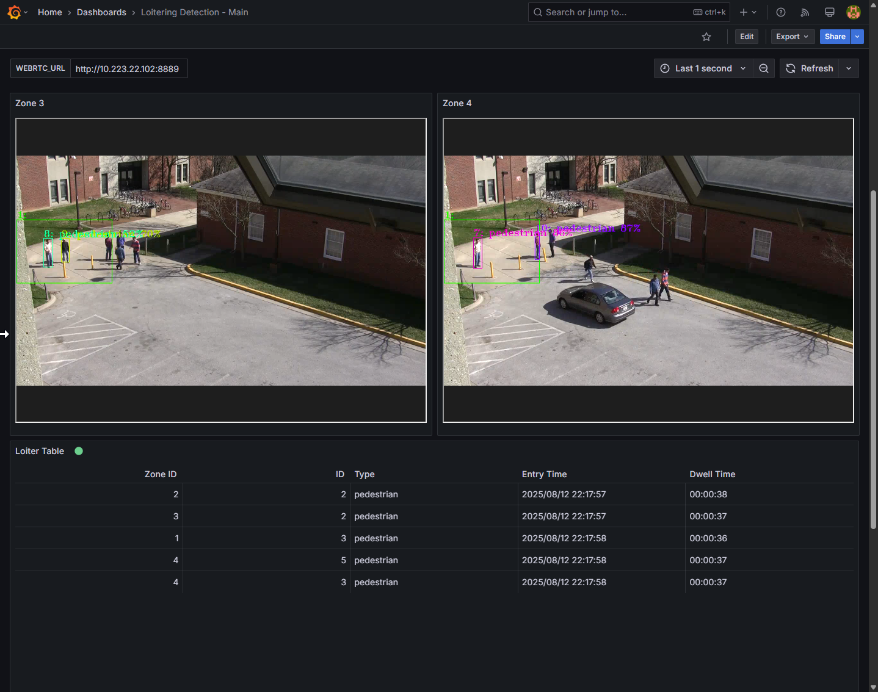
Task: Click the green Loiter Table status dot
Action: pos(79,451)
